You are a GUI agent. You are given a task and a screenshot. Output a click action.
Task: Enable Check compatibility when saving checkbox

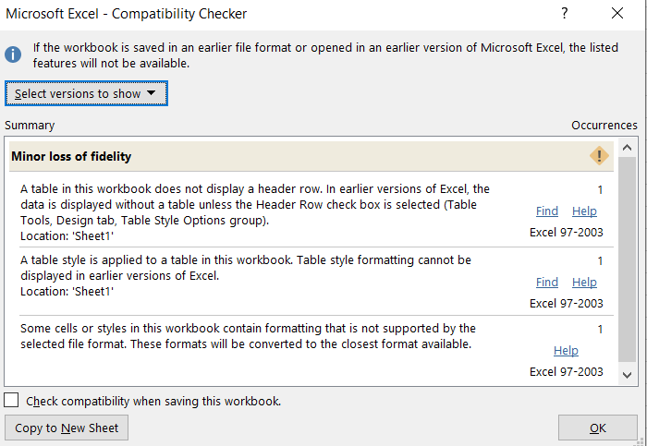[x=11, y=400]
